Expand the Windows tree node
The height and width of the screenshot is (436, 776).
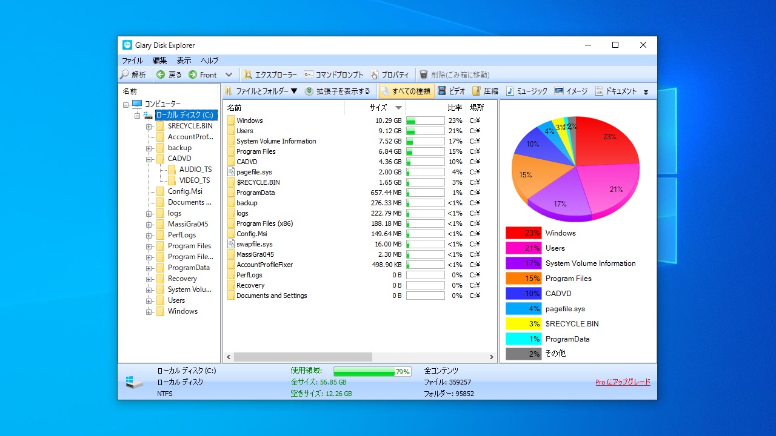pyautogui.click(x=149, y=311)
